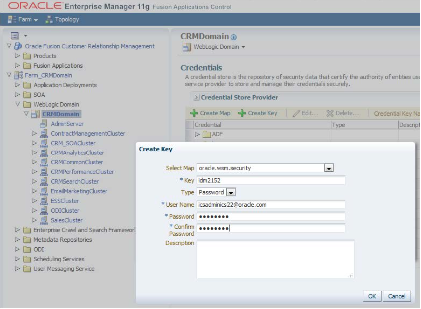Click the Password input field
This screenshot has height=309, width=421.
click(x=271, y=216)
